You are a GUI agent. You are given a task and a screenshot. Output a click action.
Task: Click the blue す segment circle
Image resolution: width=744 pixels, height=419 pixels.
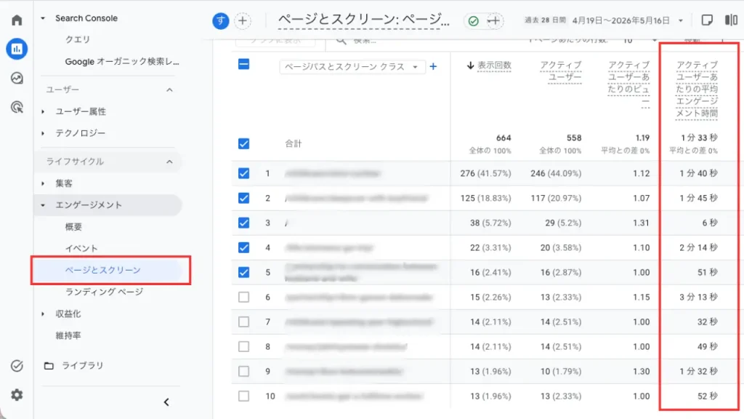221,21
